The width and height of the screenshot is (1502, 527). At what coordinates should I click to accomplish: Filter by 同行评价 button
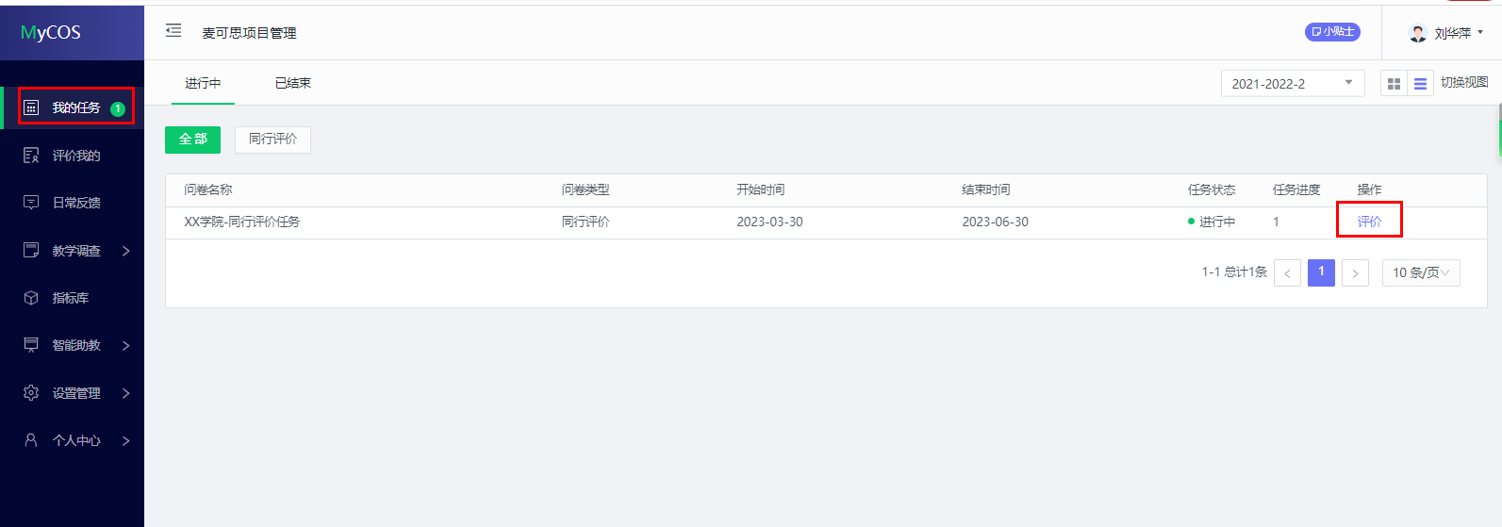[x=272, y=140]
